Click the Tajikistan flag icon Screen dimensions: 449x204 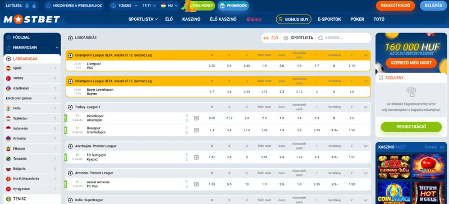tap(8, 118)
